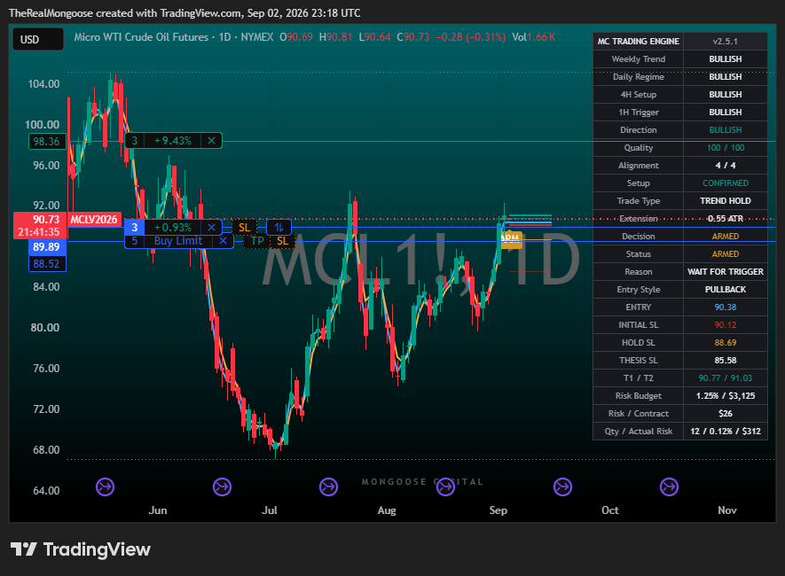The height and width of the screenshot is (576, 785).
Task: Click the -0.28 (-0.31%) change value
Action: pos(471,37)
